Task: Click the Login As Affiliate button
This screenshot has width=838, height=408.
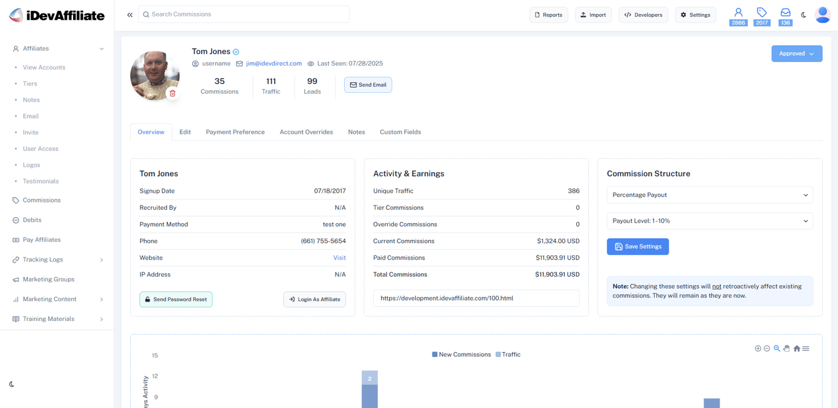Action: click(x=315, y=299)
